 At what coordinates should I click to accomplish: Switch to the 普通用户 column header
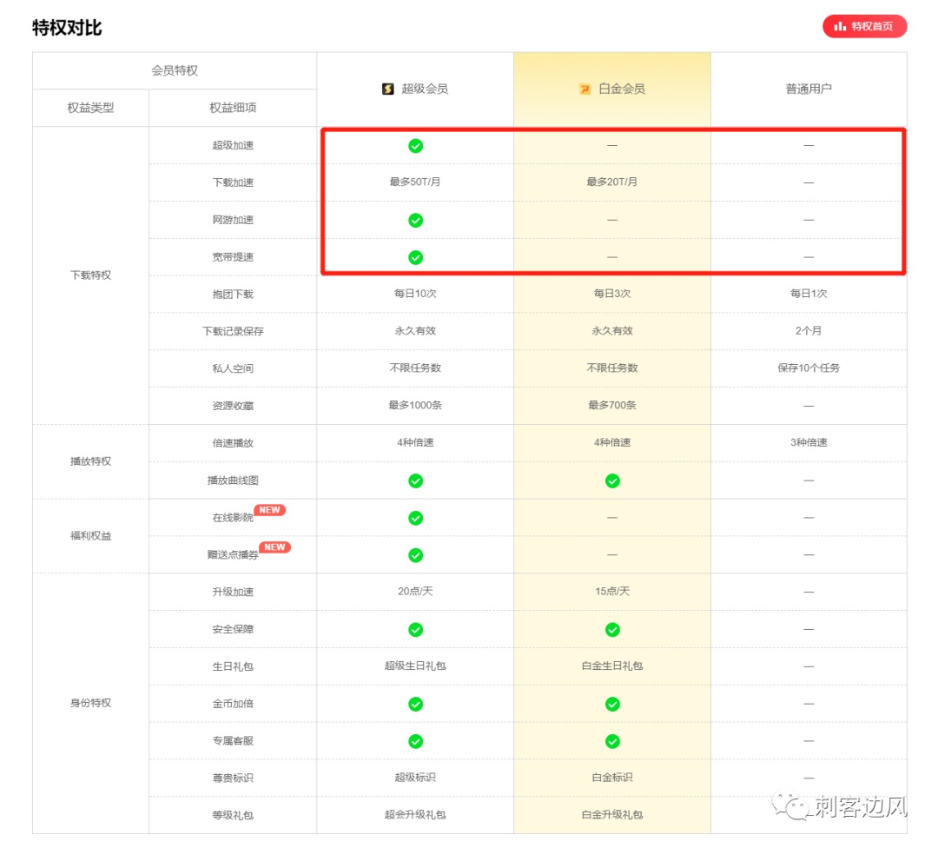[x=808, y=88]
